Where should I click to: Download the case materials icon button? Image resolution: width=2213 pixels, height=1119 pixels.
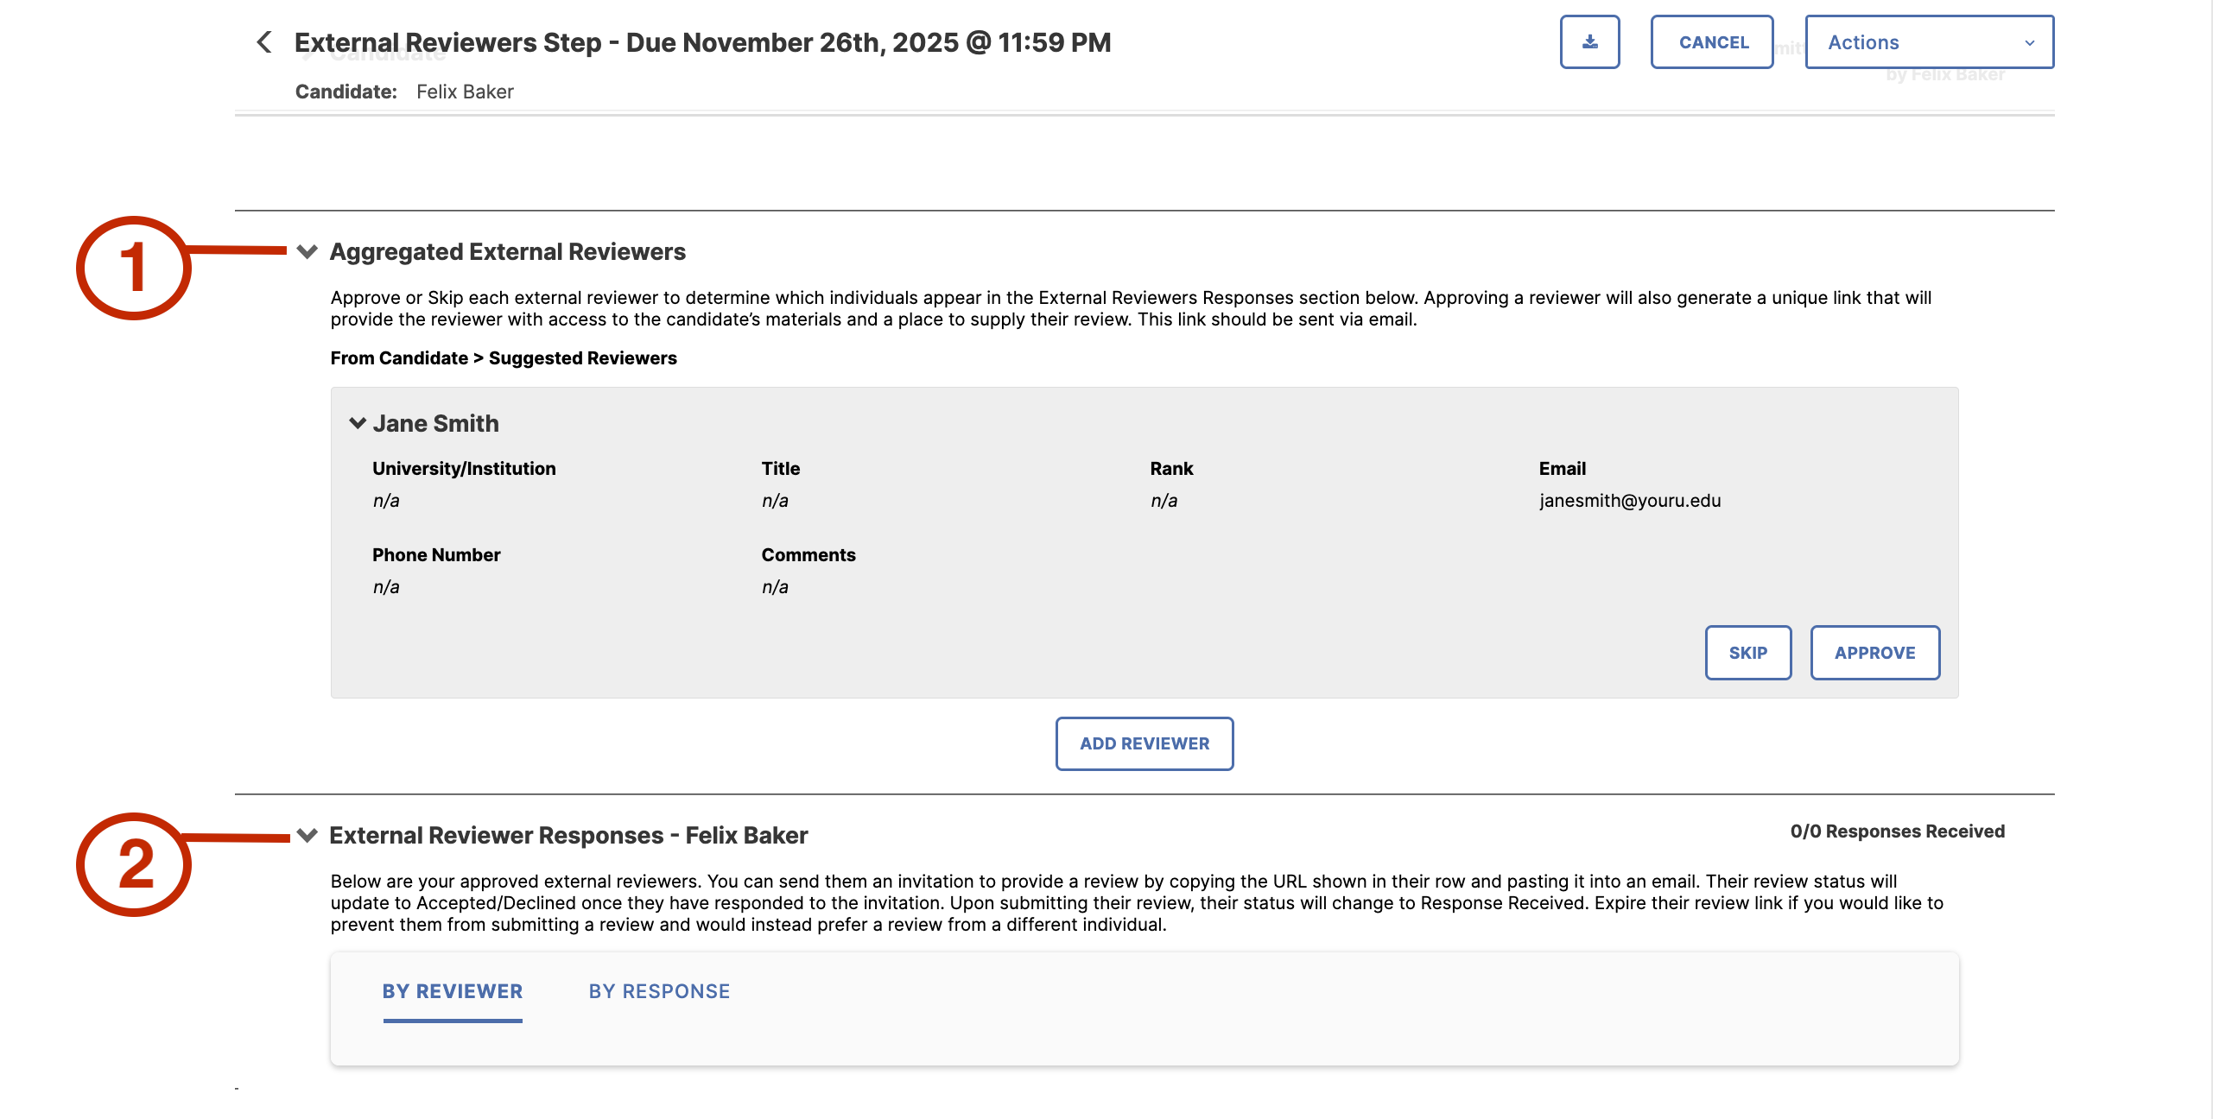click(x=1589, y=41)
